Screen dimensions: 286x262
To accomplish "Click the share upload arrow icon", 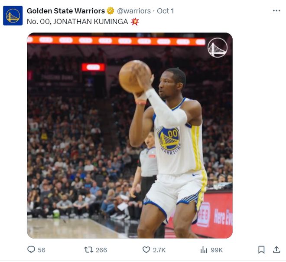I will (x=276, y=250).
